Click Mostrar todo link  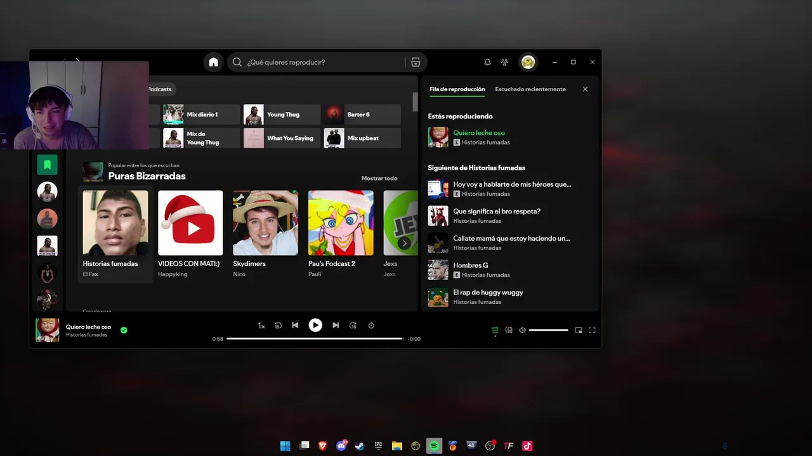379,179
